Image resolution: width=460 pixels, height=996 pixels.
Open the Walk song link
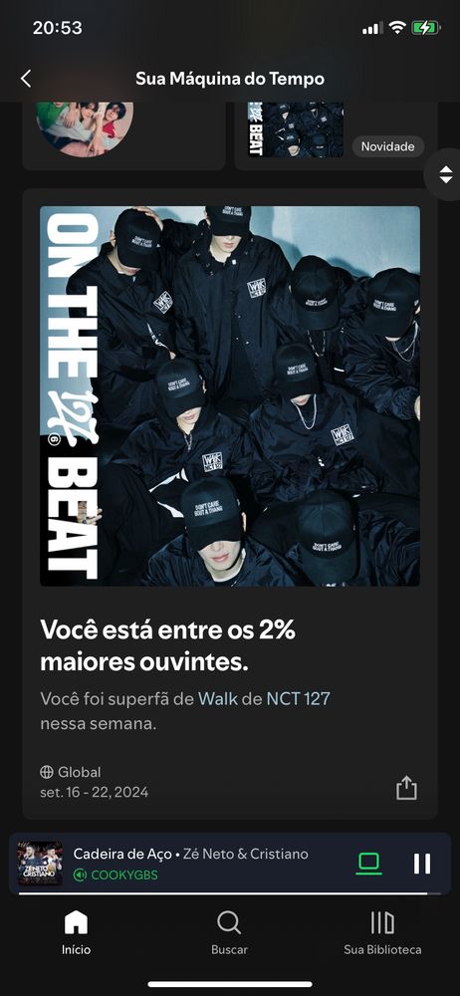tap(218, 699)
